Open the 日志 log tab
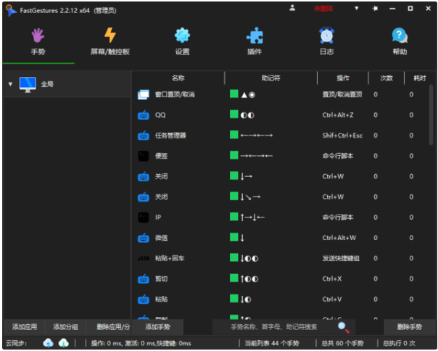438x351 pixels. pos(327,42)
